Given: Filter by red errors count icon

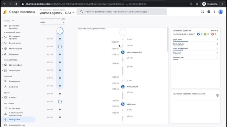Looking at the screenshot, I should pos(212,34).
